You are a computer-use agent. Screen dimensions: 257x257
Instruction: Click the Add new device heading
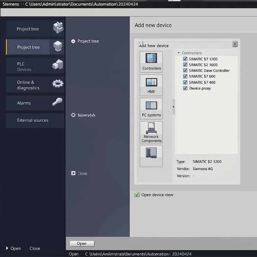pos(153,25)
